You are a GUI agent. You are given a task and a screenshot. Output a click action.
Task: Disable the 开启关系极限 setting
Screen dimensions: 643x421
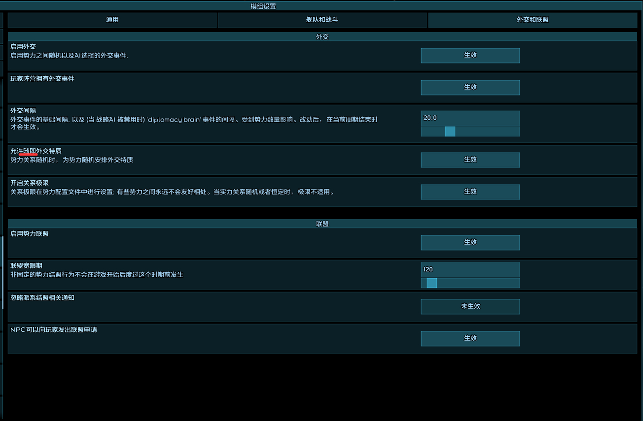click(470, 192)
